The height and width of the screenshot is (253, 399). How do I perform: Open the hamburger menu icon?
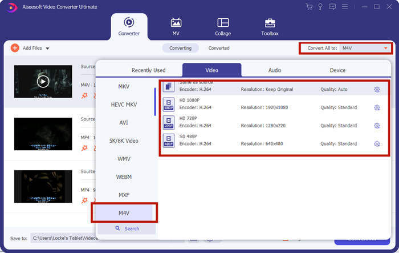pos(345,7)
